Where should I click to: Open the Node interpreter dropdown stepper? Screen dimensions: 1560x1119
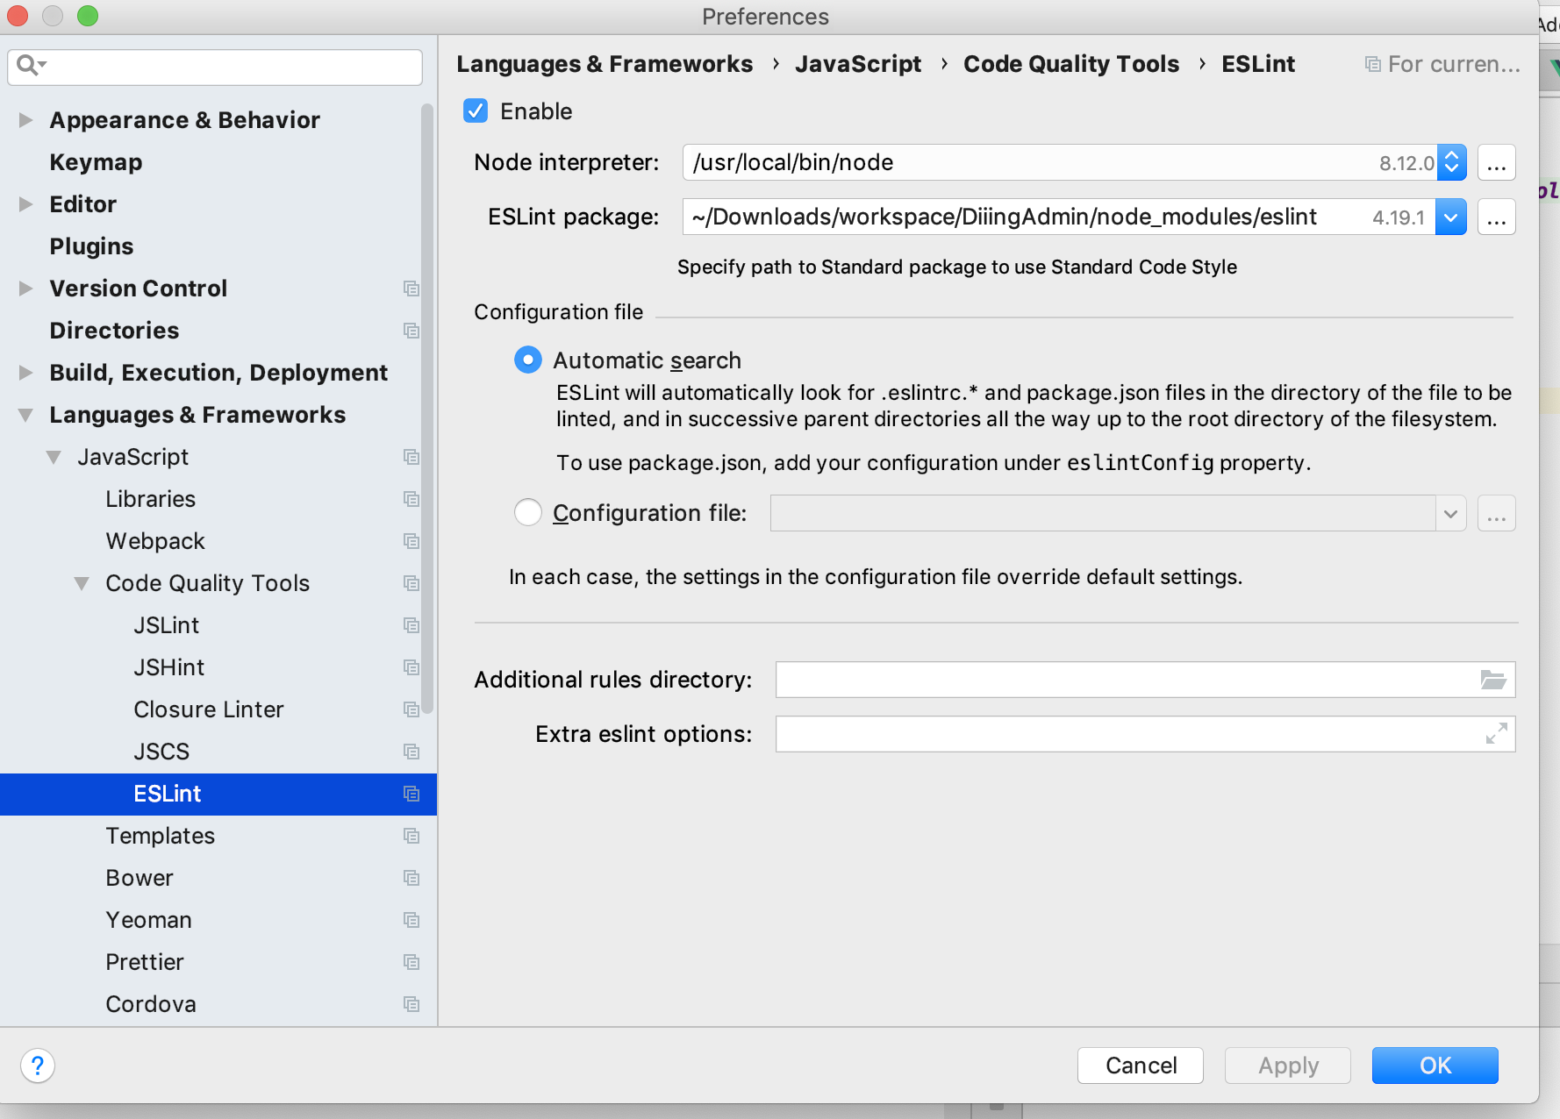click(x=1451, y=162)
